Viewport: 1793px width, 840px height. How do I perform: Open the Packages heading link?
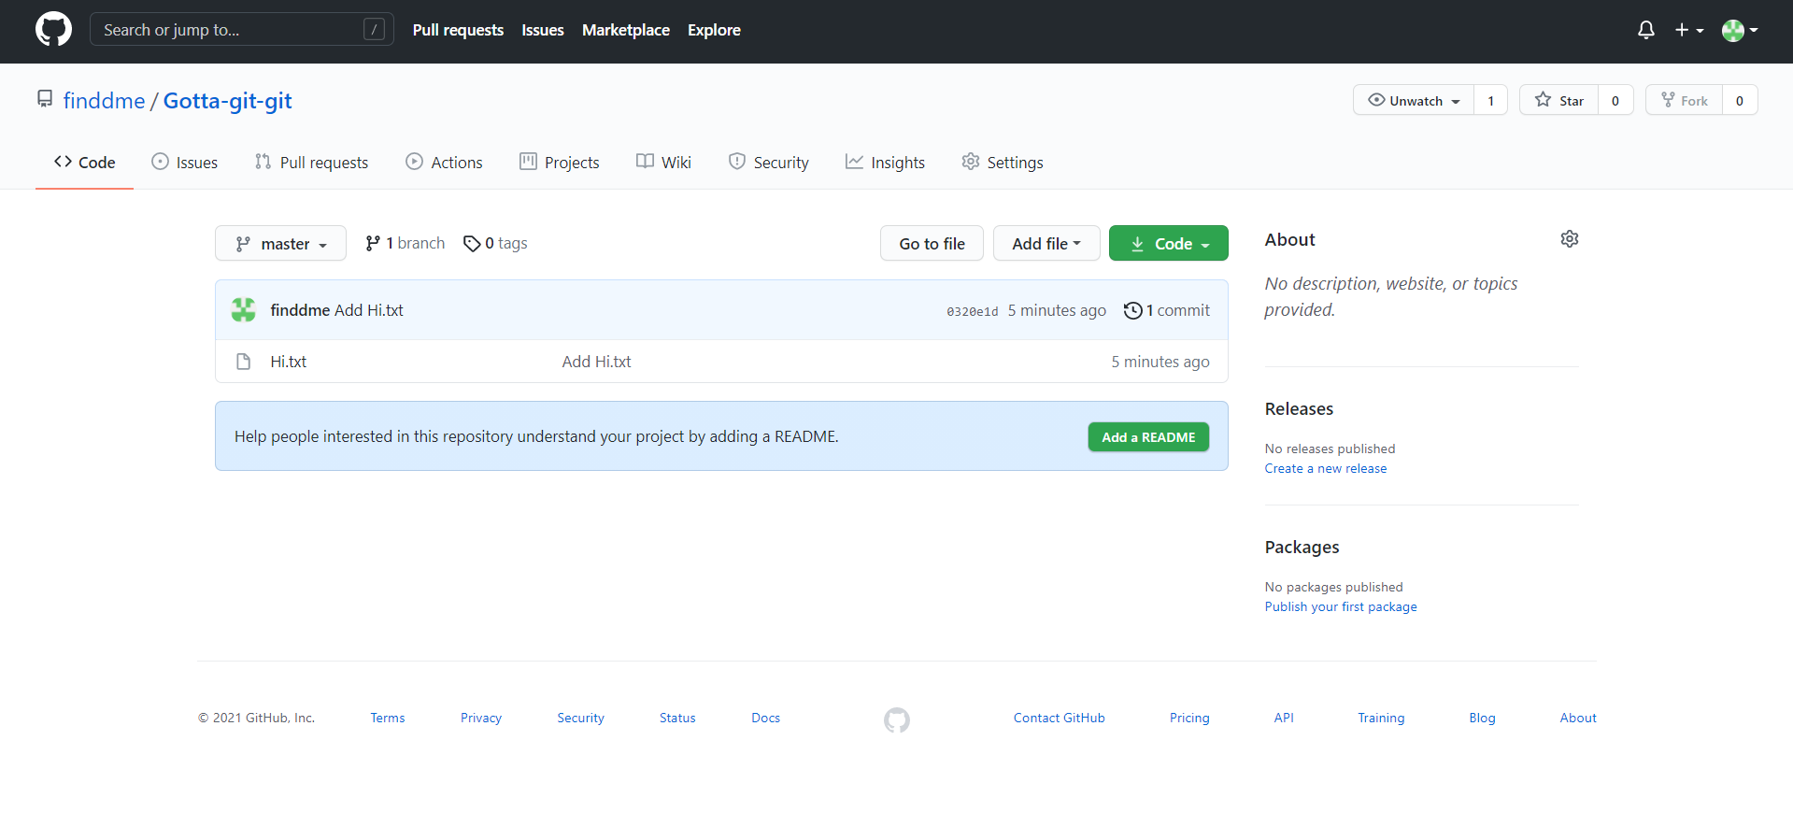coord(1302,547)
